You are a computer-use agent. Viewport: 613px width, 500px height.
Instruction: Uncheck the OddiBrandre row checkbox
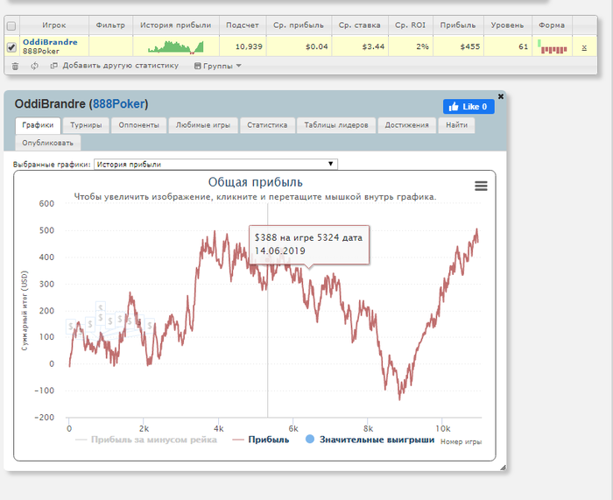11,47
